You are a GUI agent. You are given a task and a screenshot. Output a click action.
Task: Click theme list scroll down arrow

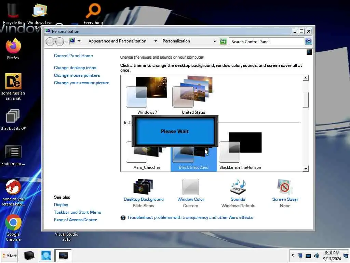pyautogui.click(x=306, y=168)
